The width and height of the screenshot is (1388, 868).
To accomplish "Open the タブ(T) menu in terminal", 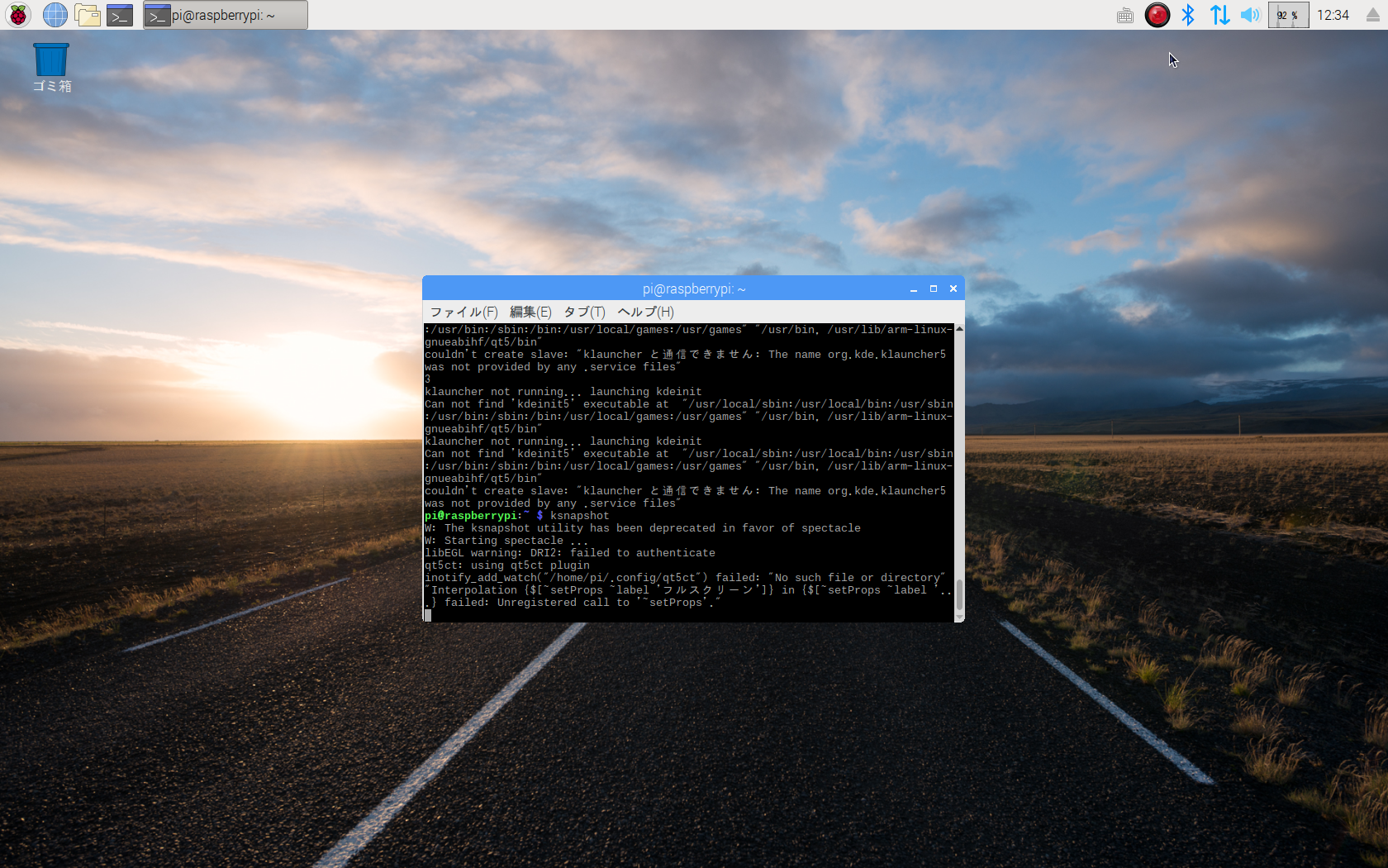I will tap(584, 312).
